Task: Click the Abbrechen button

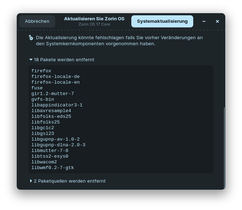Action: pyautogui.click(x=37, y=21)
